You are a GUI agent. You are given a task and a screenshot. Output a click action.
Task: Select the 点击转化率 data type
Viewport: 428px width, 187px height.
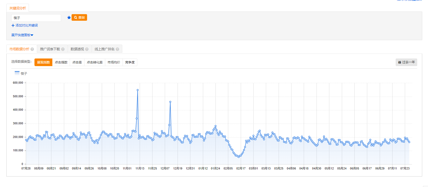[x=95, y=62]
